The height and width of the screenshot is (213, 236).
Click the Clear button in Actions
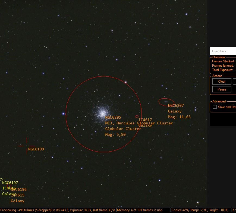point(222,82)
